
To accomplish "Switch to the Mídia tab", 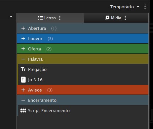I will (116, 18).
